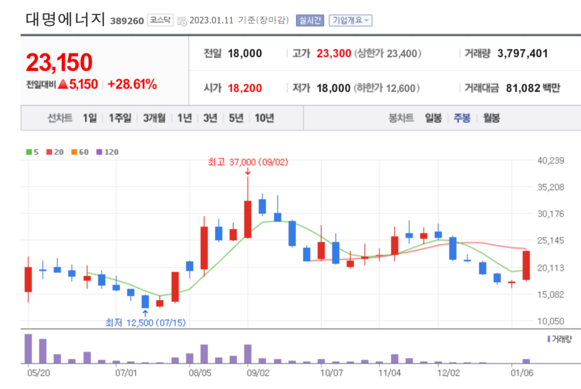Click the 상한가 23,400 upper limit text
Screen dimensions: 581x389
pyautogui.click(x=387, y=54)
